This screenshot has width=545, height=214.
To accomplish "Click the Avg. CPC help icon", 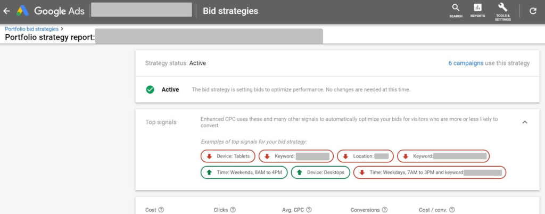I will [309, 210].
